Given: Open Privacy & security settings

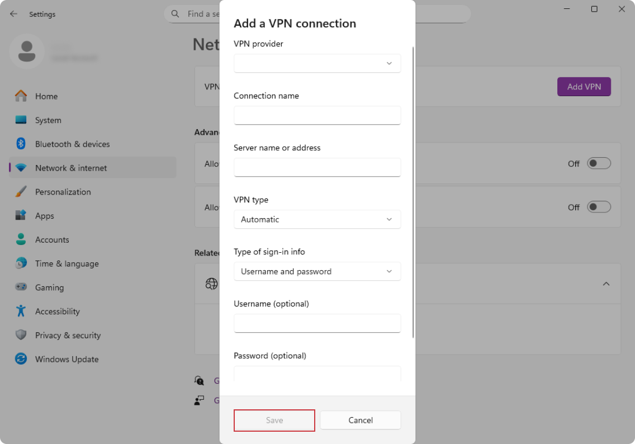Looking at the screenshot, I should click(68, 336).
